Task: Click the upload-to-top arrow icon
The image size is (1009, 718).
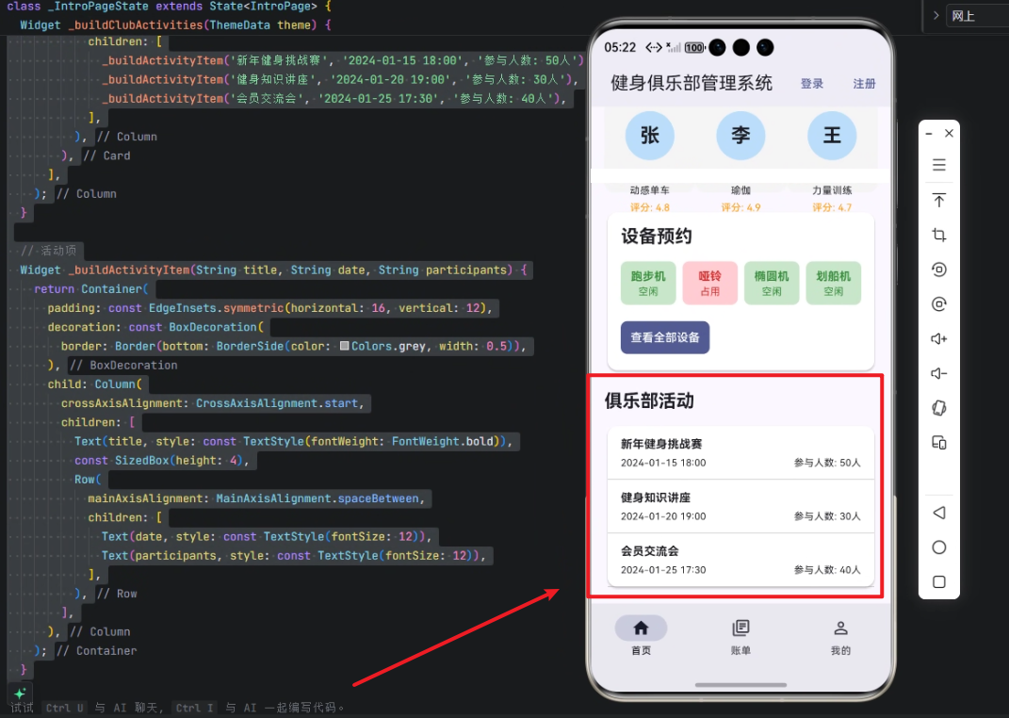Action: (x=939, y=200)
